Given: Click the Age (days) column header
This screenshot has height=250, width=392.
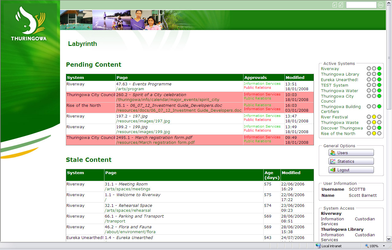Looking at the screenshot, I should 272,175.
